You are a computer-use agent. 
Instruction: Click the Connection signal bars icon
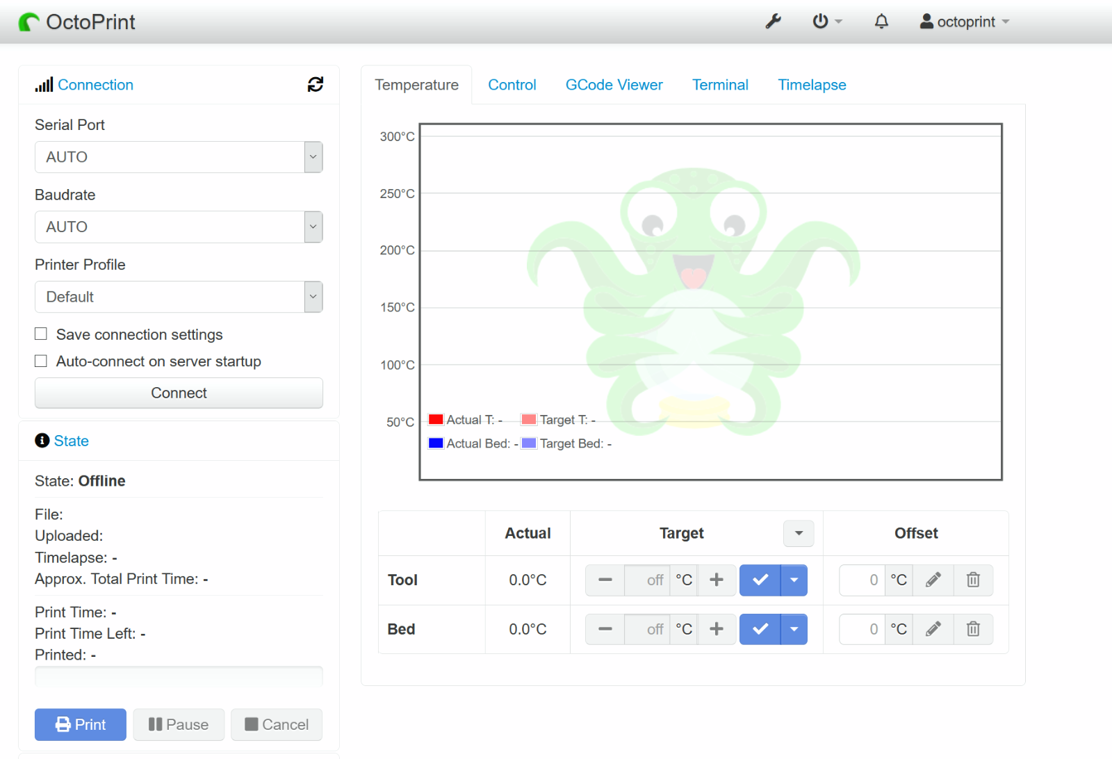(44, 85)
